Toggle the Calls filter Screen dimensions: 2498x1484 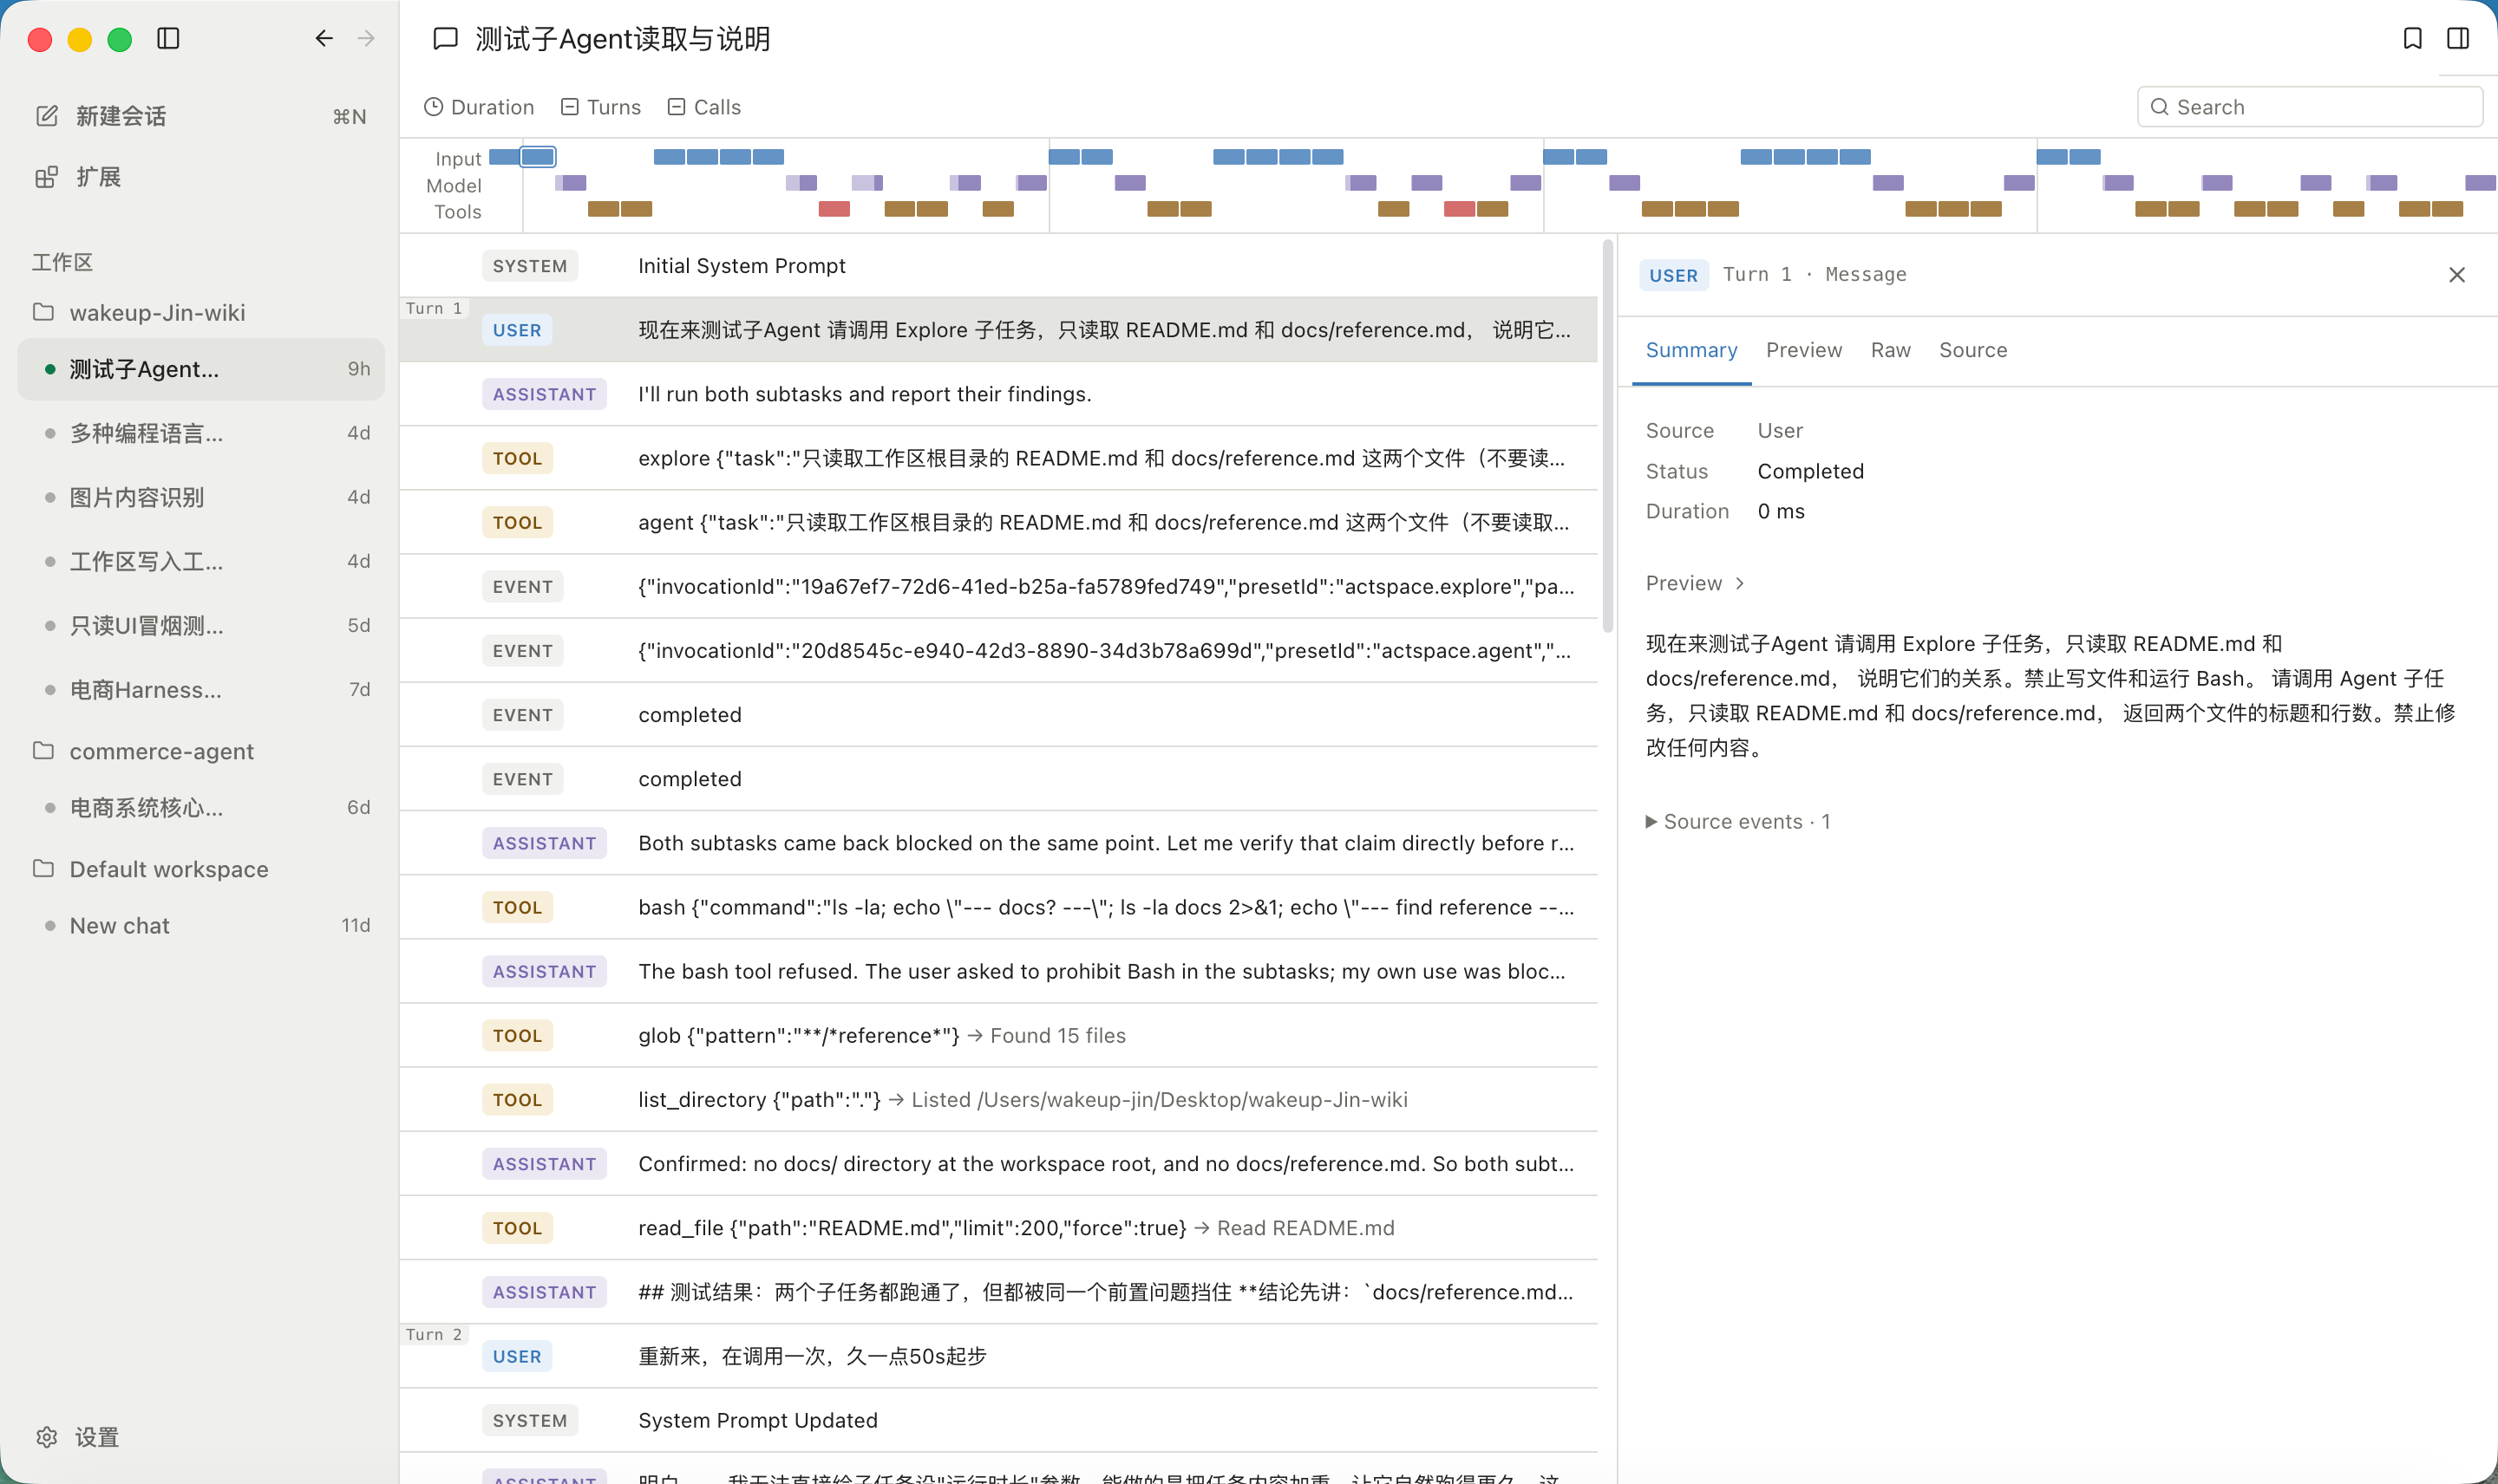coord(704,107)
